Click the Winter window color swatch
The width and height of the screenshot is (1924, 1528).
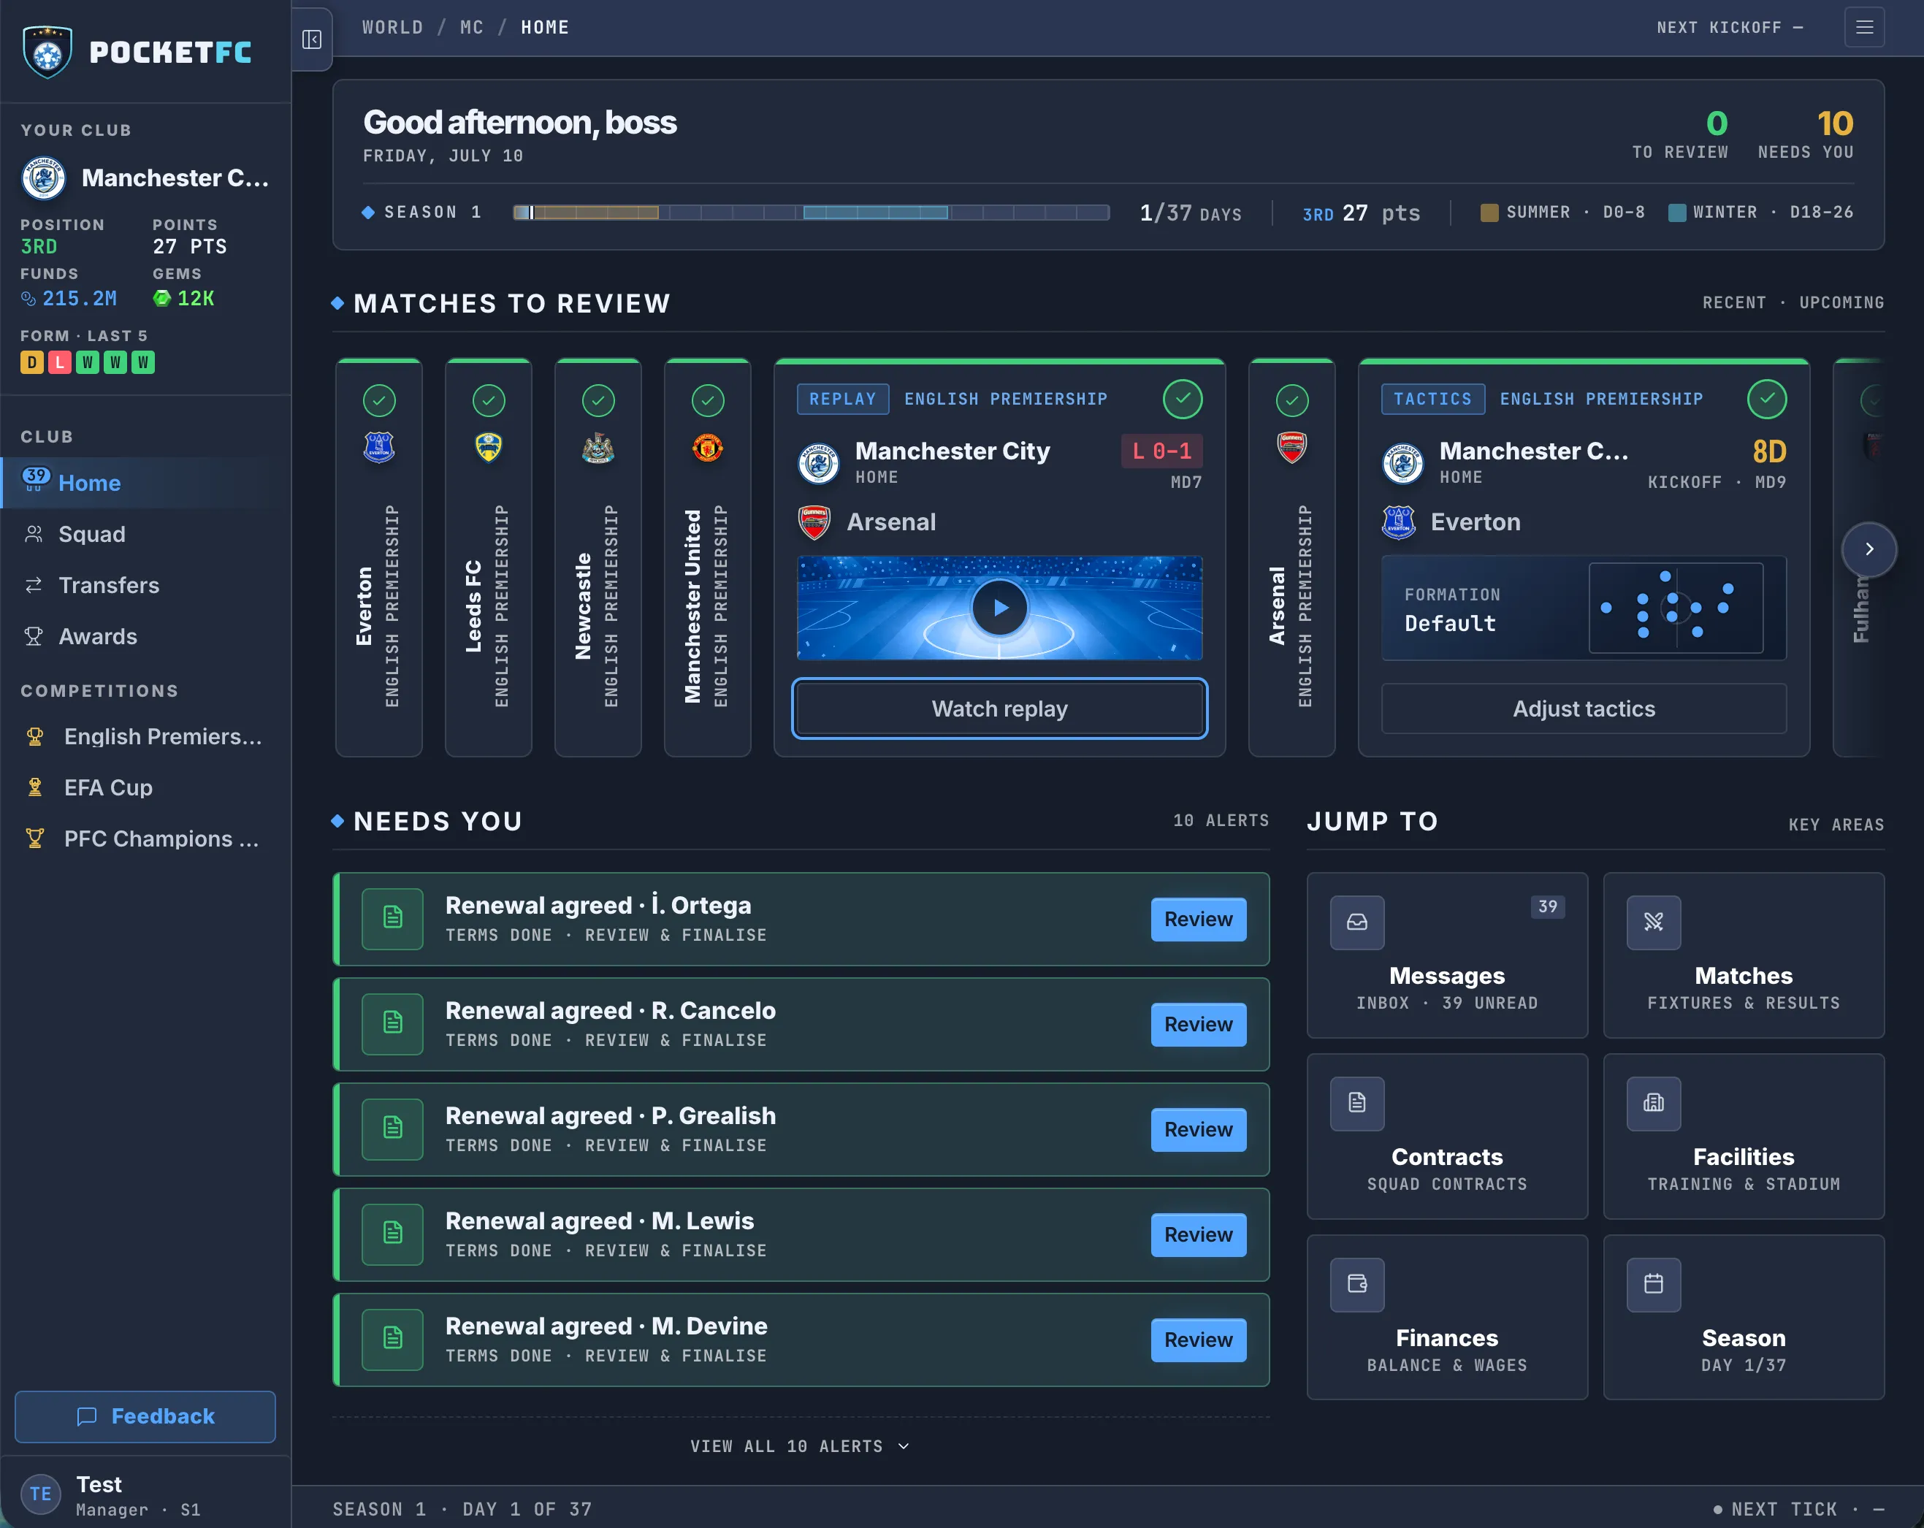pyautogui.click(x=1677, y=213)
